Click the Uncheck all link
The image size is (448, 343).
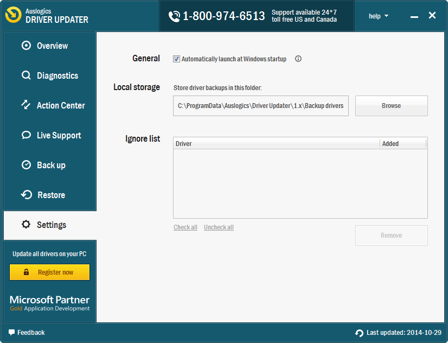click(219, 227)
